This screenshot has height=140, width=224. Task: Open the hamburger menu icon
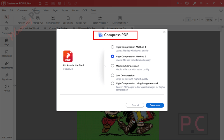click(201, 3)
